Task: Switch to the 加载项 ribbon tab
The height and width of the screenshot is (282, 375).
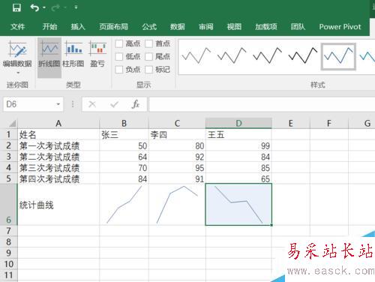Action: (x=266, y=26)
